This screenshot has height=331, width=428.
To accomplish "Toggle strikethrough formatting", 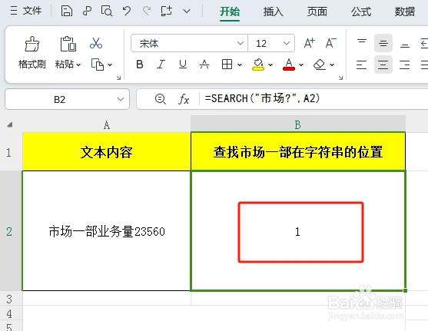I will tap(204, 65).
